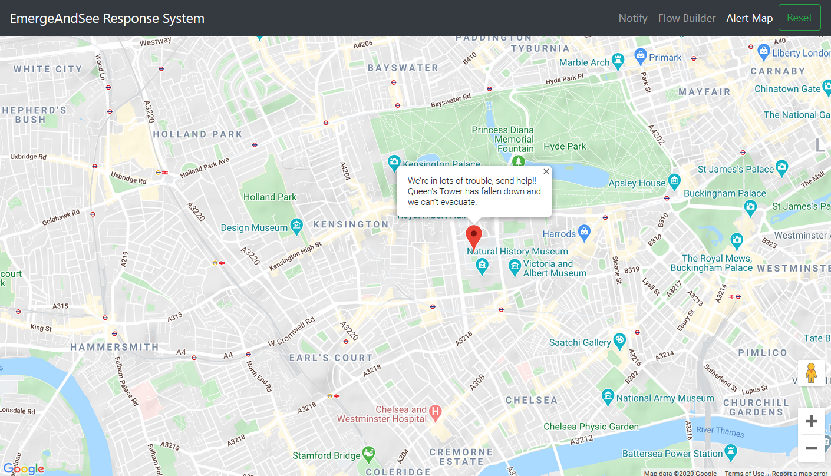Close the alert message popup

point(546,171)
